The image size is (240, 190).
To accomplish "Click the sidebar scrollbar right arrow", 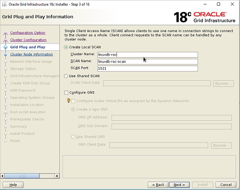I will [x=57, y=176].
